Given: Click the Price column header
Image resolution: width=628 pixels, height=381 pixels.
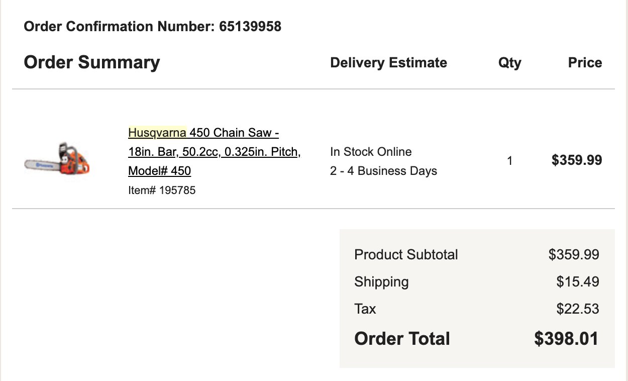Looking at the screenshot, I should [585, 63].
